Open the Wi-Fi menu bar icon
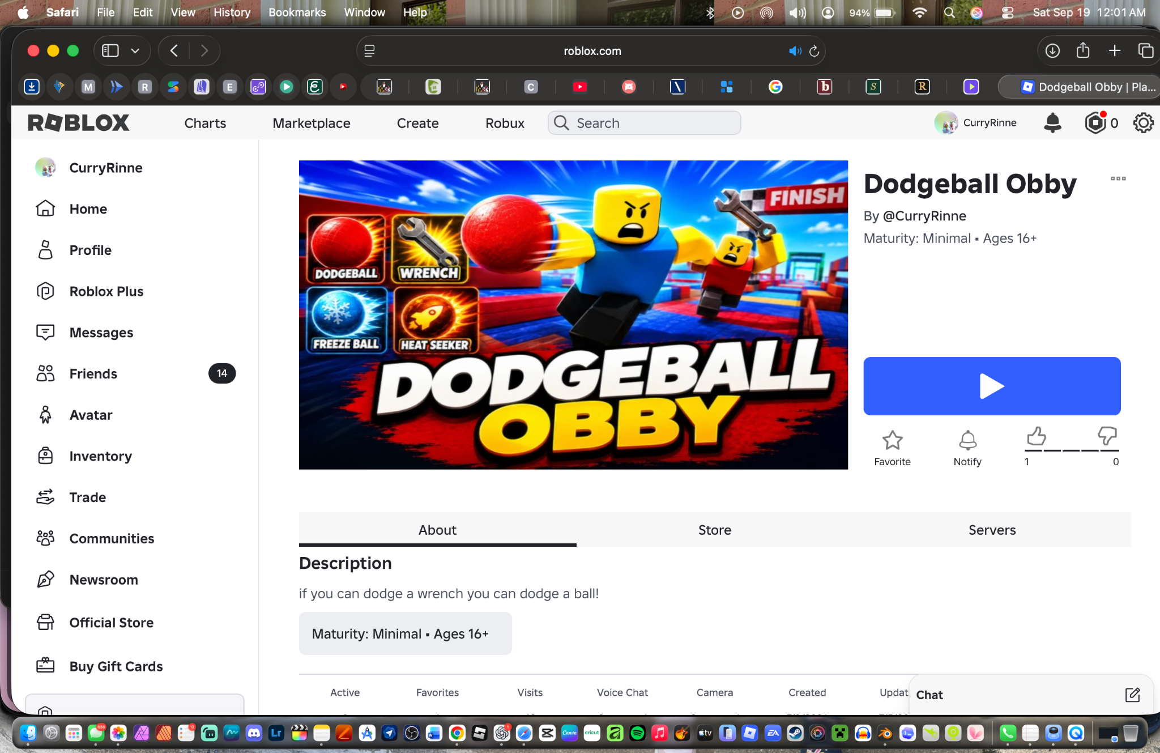This screenshot has width=1160, height=753. (920, 12)
